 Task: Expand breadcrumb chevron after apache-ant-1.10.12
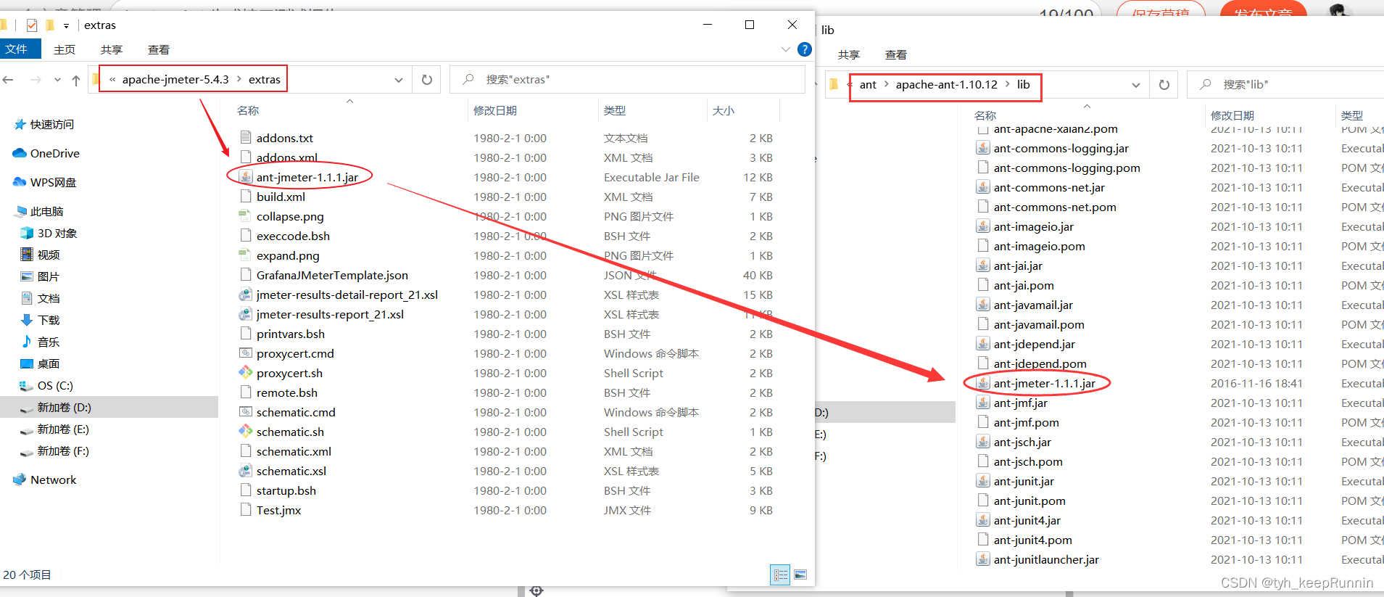tap(1007, 84)
